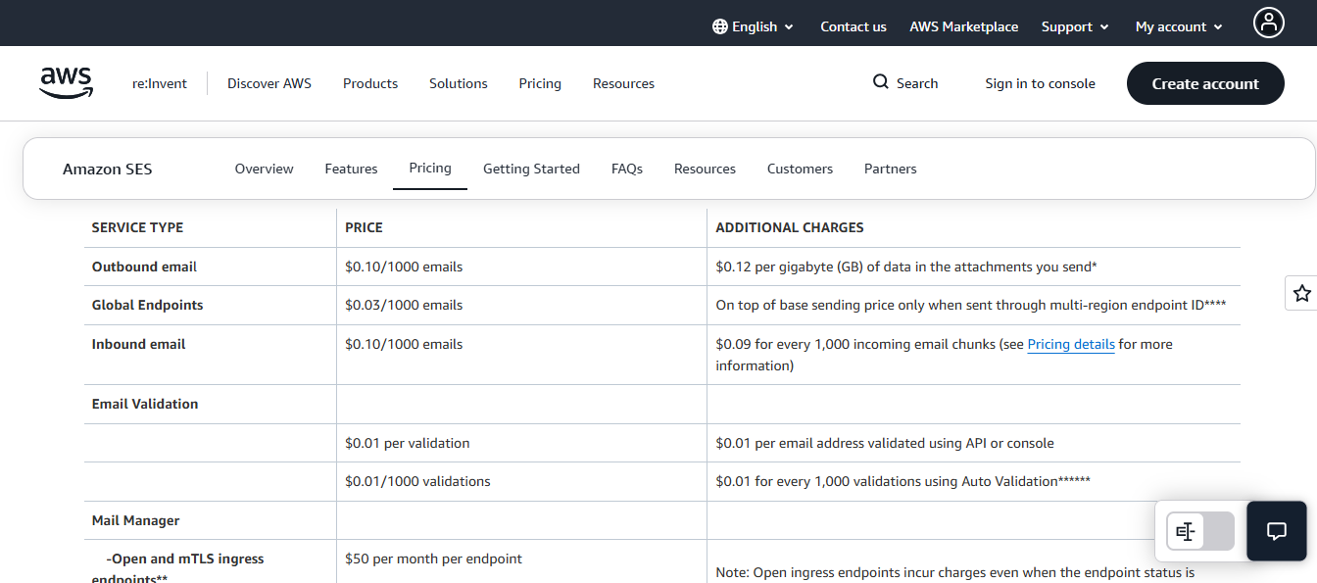Image resolution: width=1317 pixels, height=583 pixels.
Task: Click the PRICE column header
Action: click(364, 227)
